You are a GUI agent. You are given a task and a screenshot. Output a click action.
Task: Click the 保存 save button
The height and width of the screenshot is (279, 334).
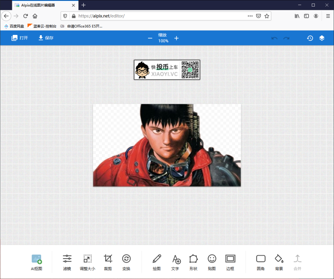click(46, 38)
